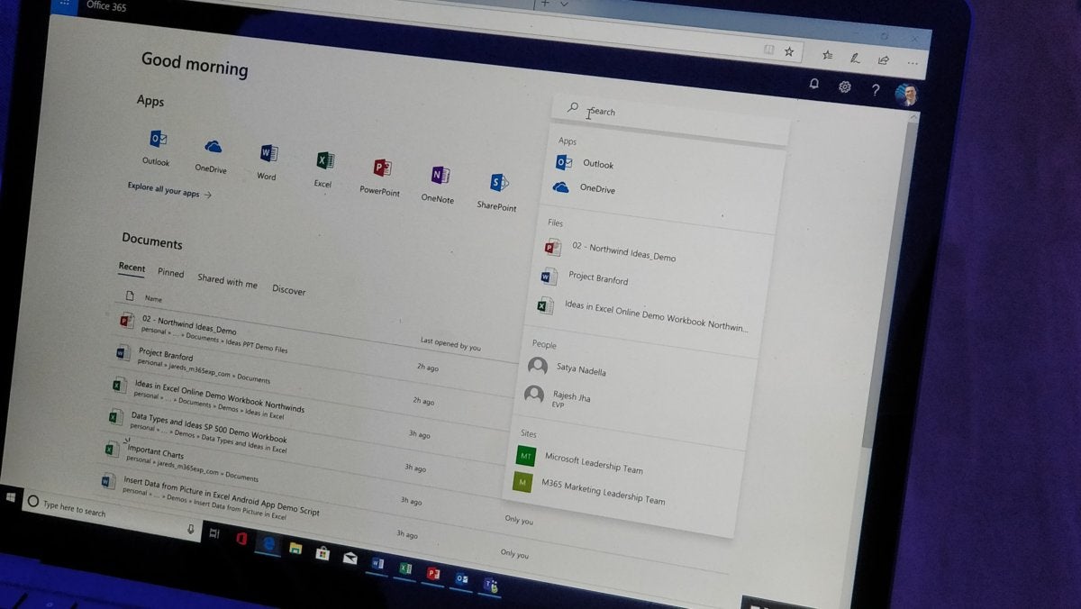This screenshot has width=1081, height=609.
Task: Add page to favorites with the star
Action: tap(789, 51)
